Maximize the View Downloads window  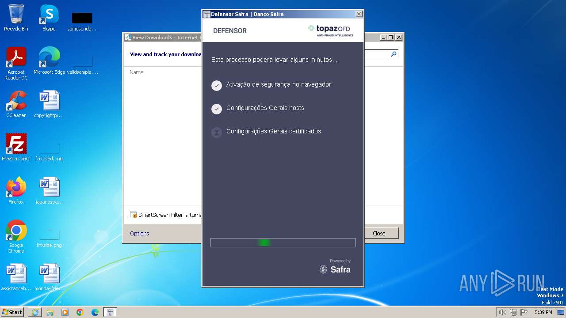pos(390,38)
